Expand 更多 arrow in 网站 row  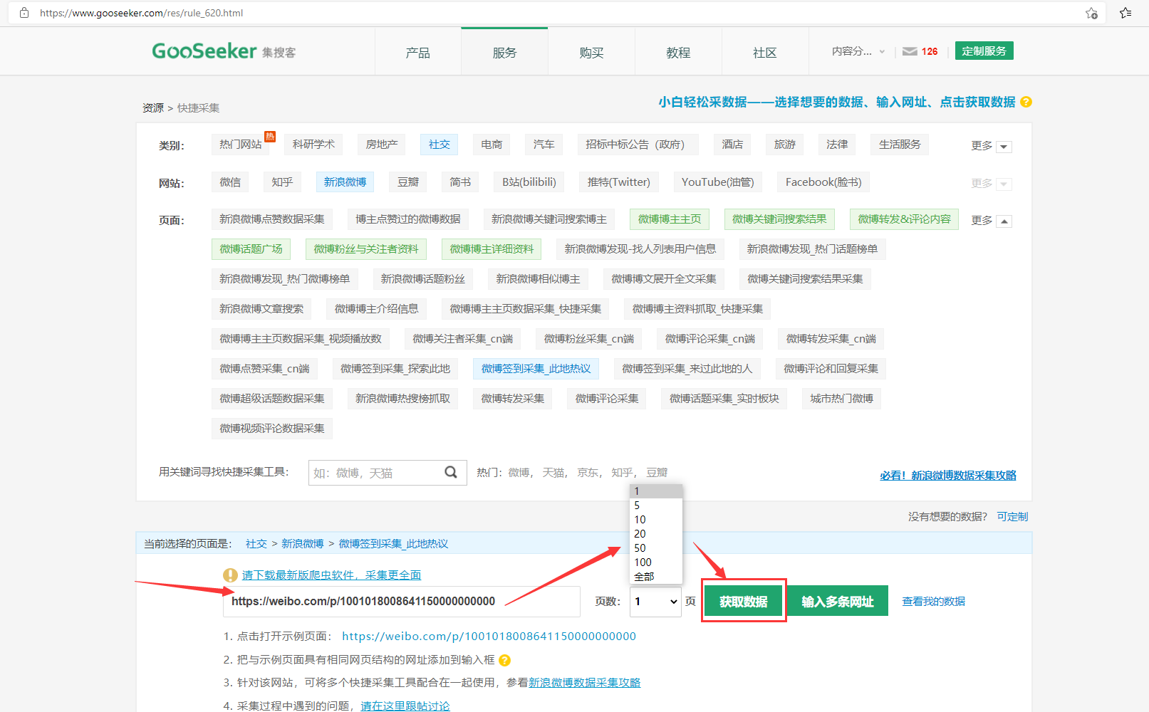[x=1004, y=184]
